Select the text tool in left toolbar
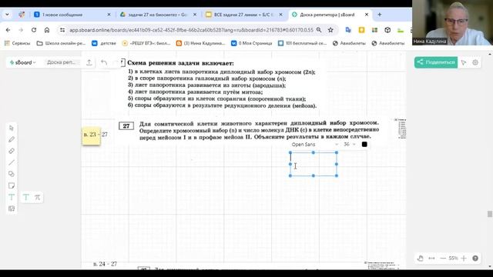Image resolution: width=493 pixels, height=277 pixels. [12, 197]
